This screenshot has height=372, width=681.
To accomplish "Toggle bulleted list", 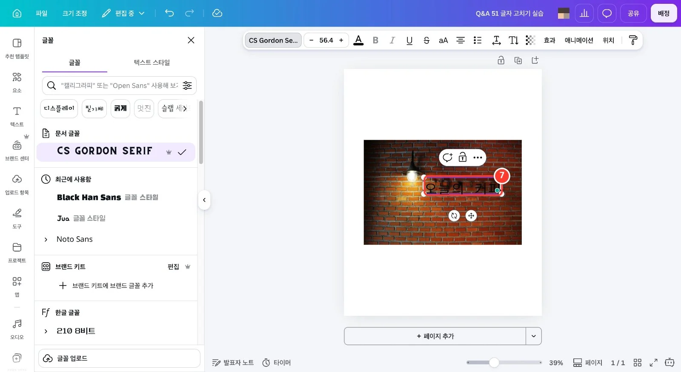I will (478, 40).
